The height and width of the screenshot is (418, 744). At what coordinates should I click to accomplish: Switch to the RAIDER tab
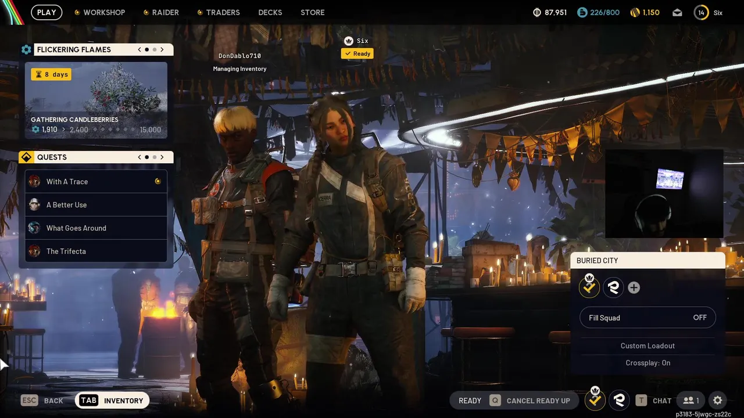pyautogui.click(x=161, y=12)
